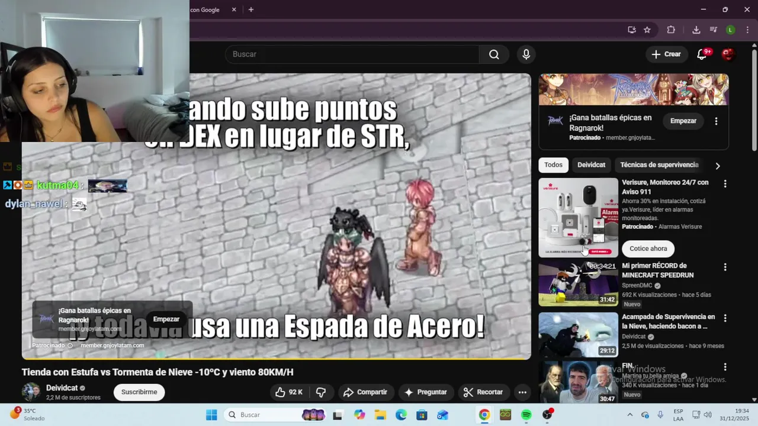Seek using the video progress bar

(x=276, y=359)
